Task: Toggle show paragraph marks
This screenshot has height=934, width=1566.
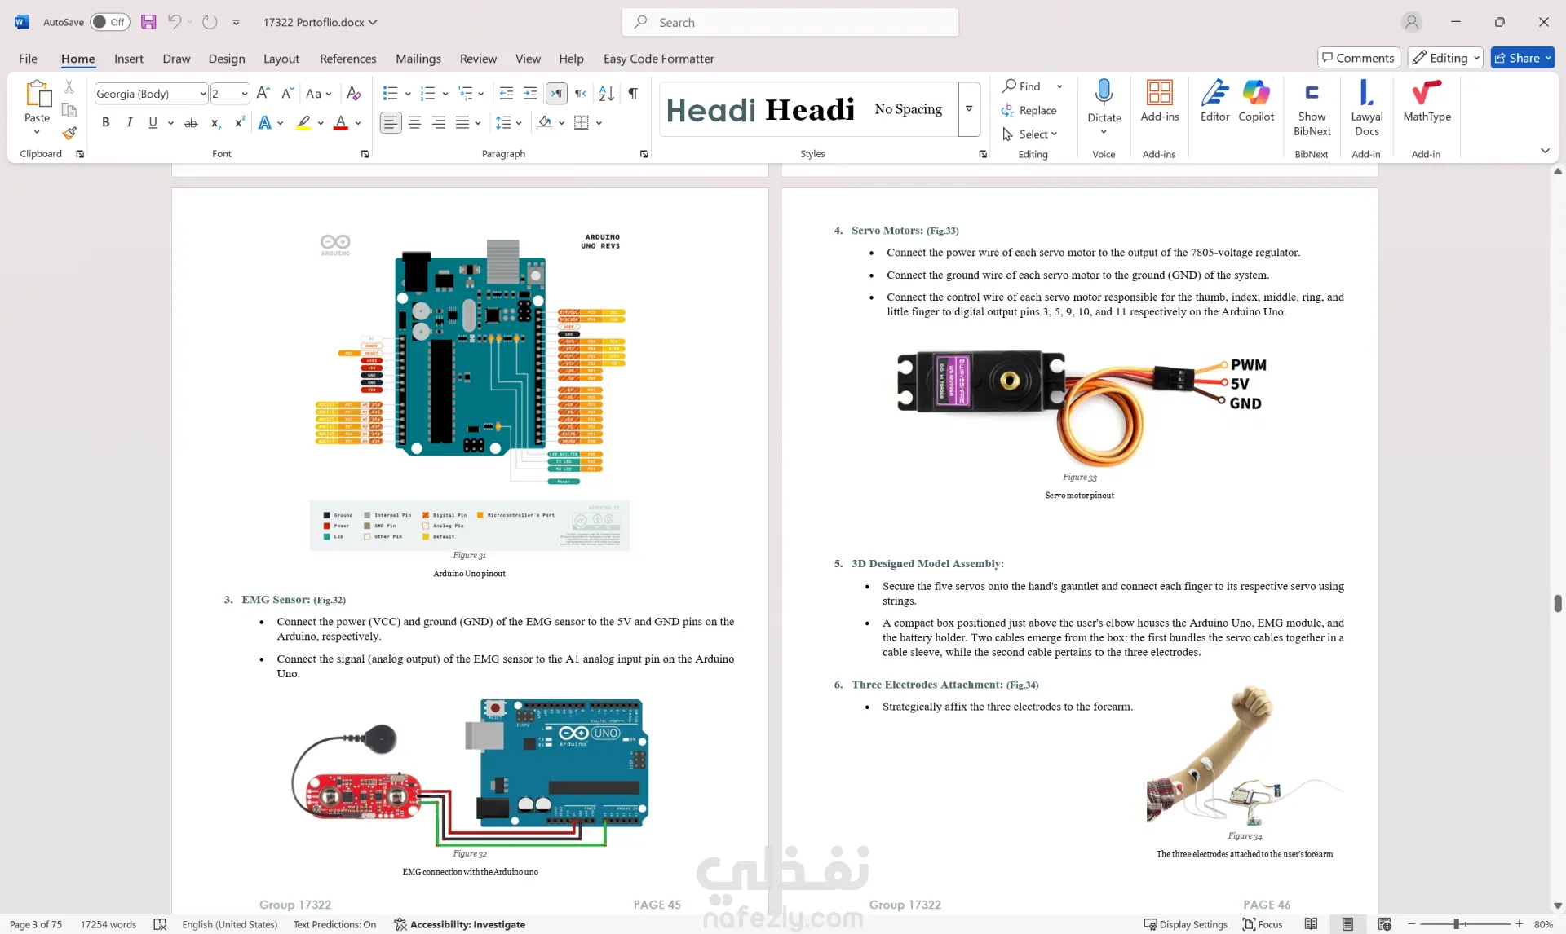Action: [x=633, y=94]
